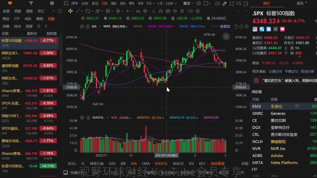Zoom in chart with the plus icon
The width and height of the screenshot is (317, 178).
pos(246,26)
